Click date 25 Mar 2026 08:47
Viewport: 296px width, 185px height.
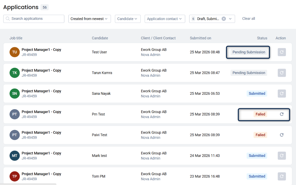pos(205,73)
